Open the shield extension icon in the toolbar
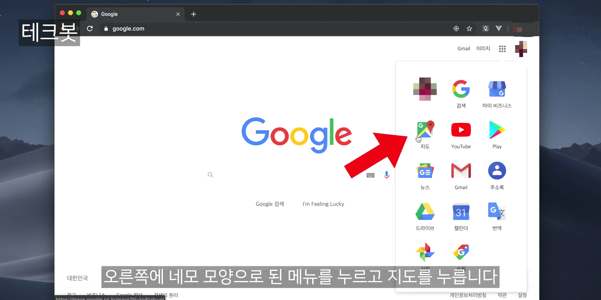The width and height of the screenshot is (601, 300). coord(485,29)
